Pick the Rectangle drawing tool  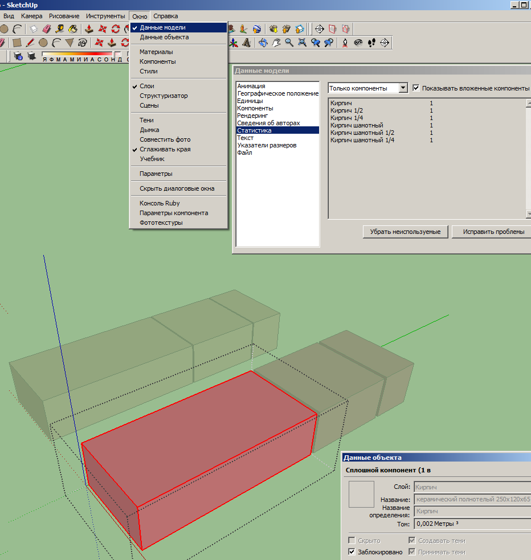17,43
